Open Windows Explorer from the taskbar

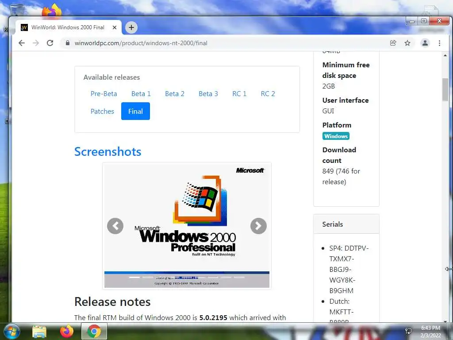pos(39,331)
